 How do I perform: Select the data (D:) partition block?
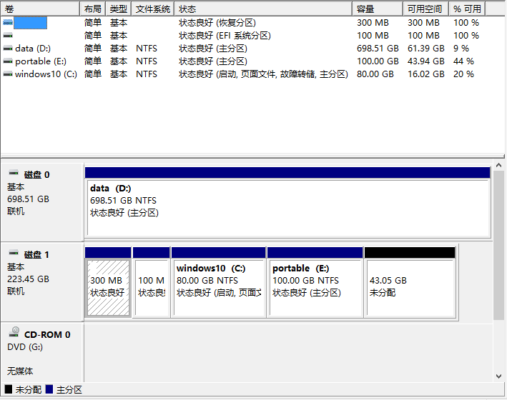[287, 208]
